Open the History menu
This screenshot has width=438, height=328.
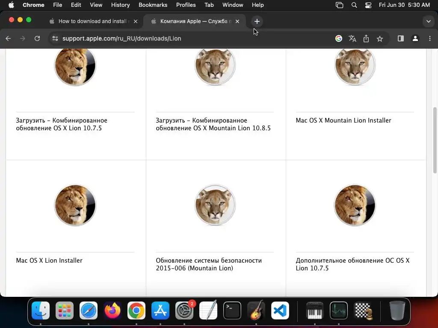[120, 5]
